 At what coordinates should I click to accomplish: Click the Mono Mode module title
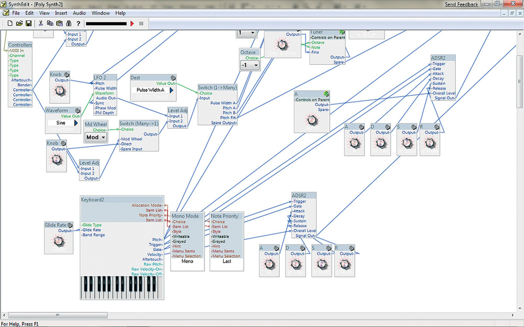(184, 216)
